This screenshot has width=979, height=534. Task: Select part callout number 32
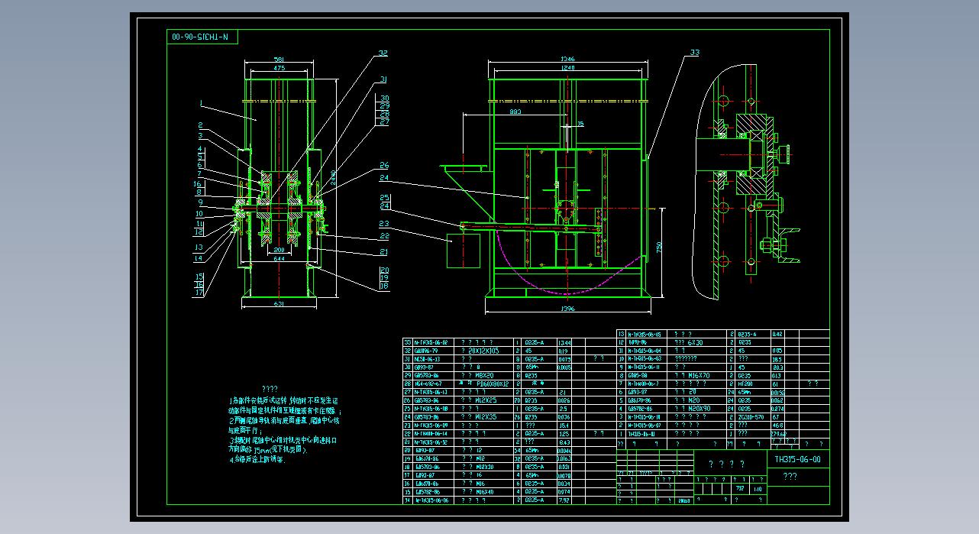point(382,53)
